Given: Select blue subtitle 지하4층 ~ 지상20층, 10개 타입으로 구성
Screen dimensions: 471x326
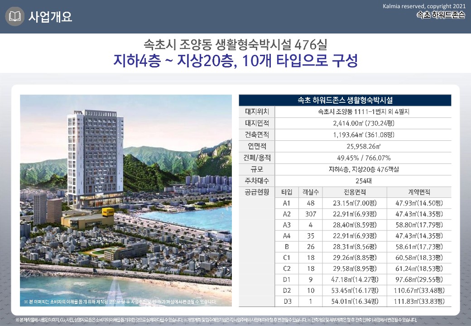Looking at the screenshot, I should coord(235,61).
